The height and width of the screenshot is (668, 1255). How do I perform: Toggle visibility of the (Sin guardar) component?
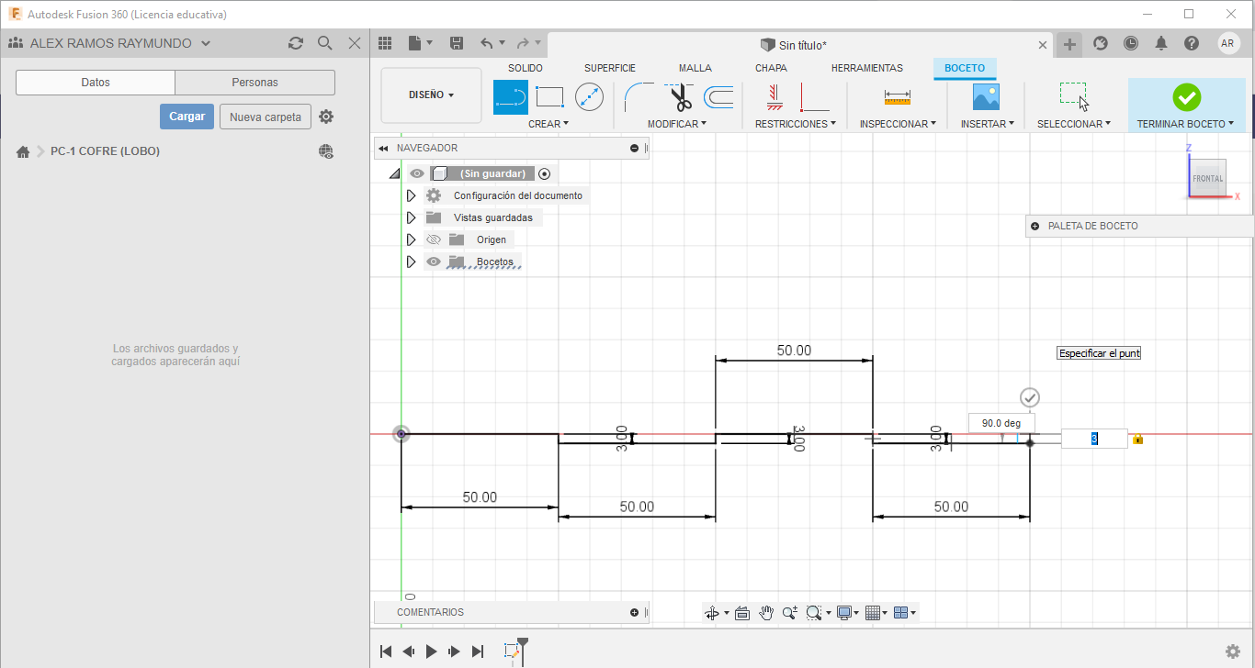point(417,173)
